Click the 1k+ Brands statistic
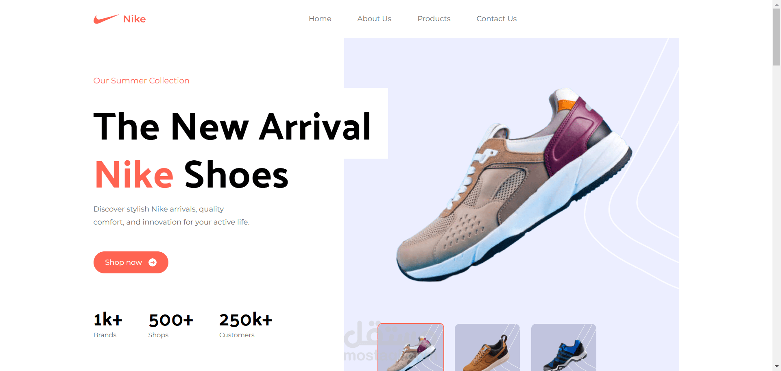Viewport: 781px width, 371px height. coord(108,325)
